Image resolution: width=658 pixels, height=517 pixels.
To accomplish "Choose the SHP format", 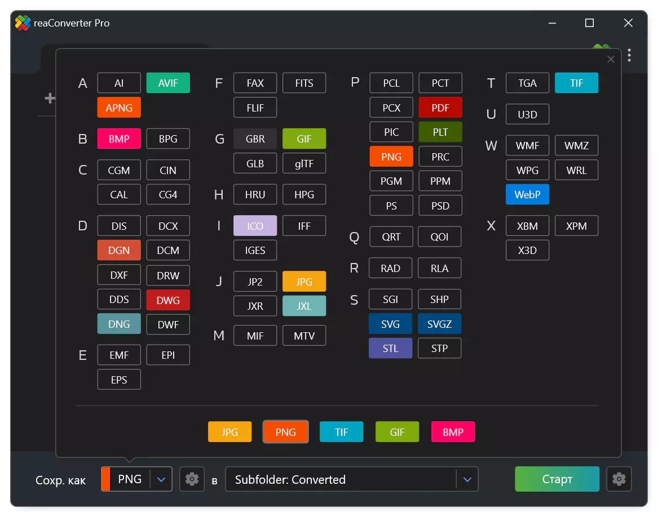I will click(439, 300).
